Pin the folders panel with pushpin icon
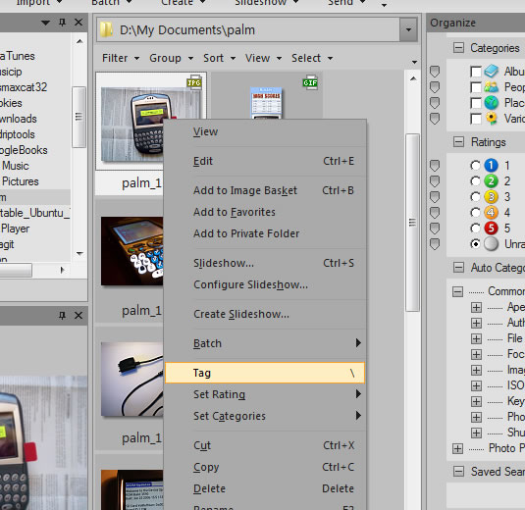The width and height of the screenshot is (525, 510). click(62, 23)
